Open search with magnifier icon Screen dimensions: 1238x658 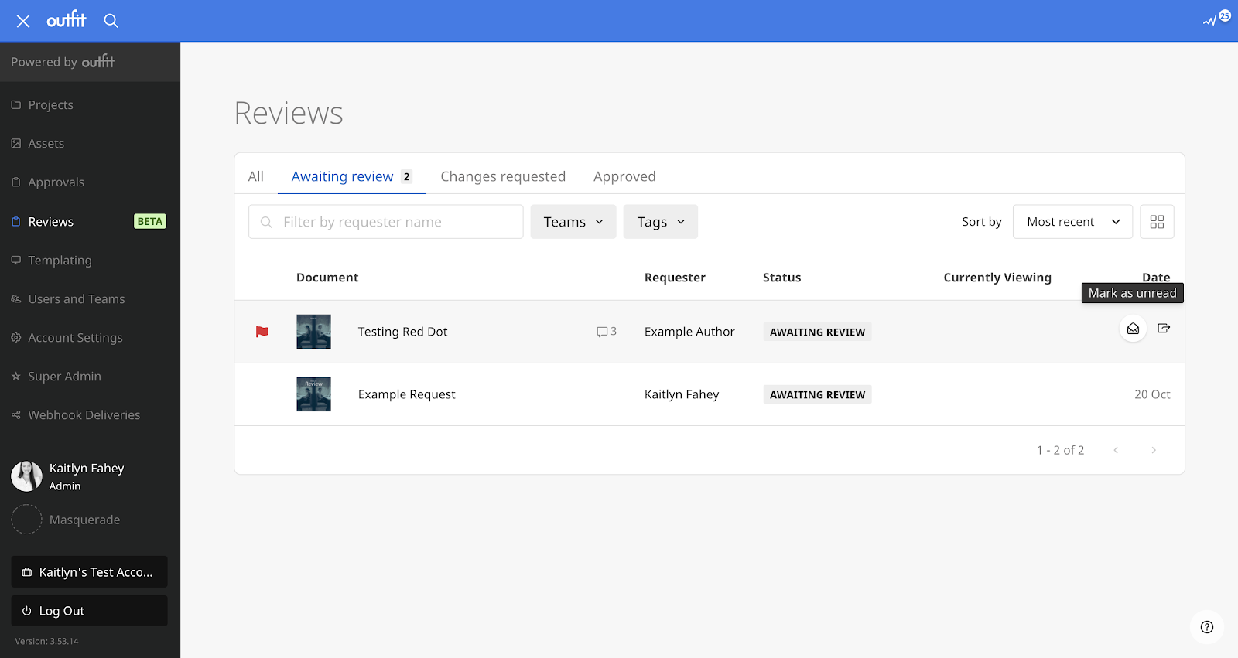111,21
